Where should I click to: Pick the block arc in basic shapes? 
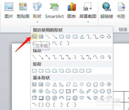pos(62,97)
